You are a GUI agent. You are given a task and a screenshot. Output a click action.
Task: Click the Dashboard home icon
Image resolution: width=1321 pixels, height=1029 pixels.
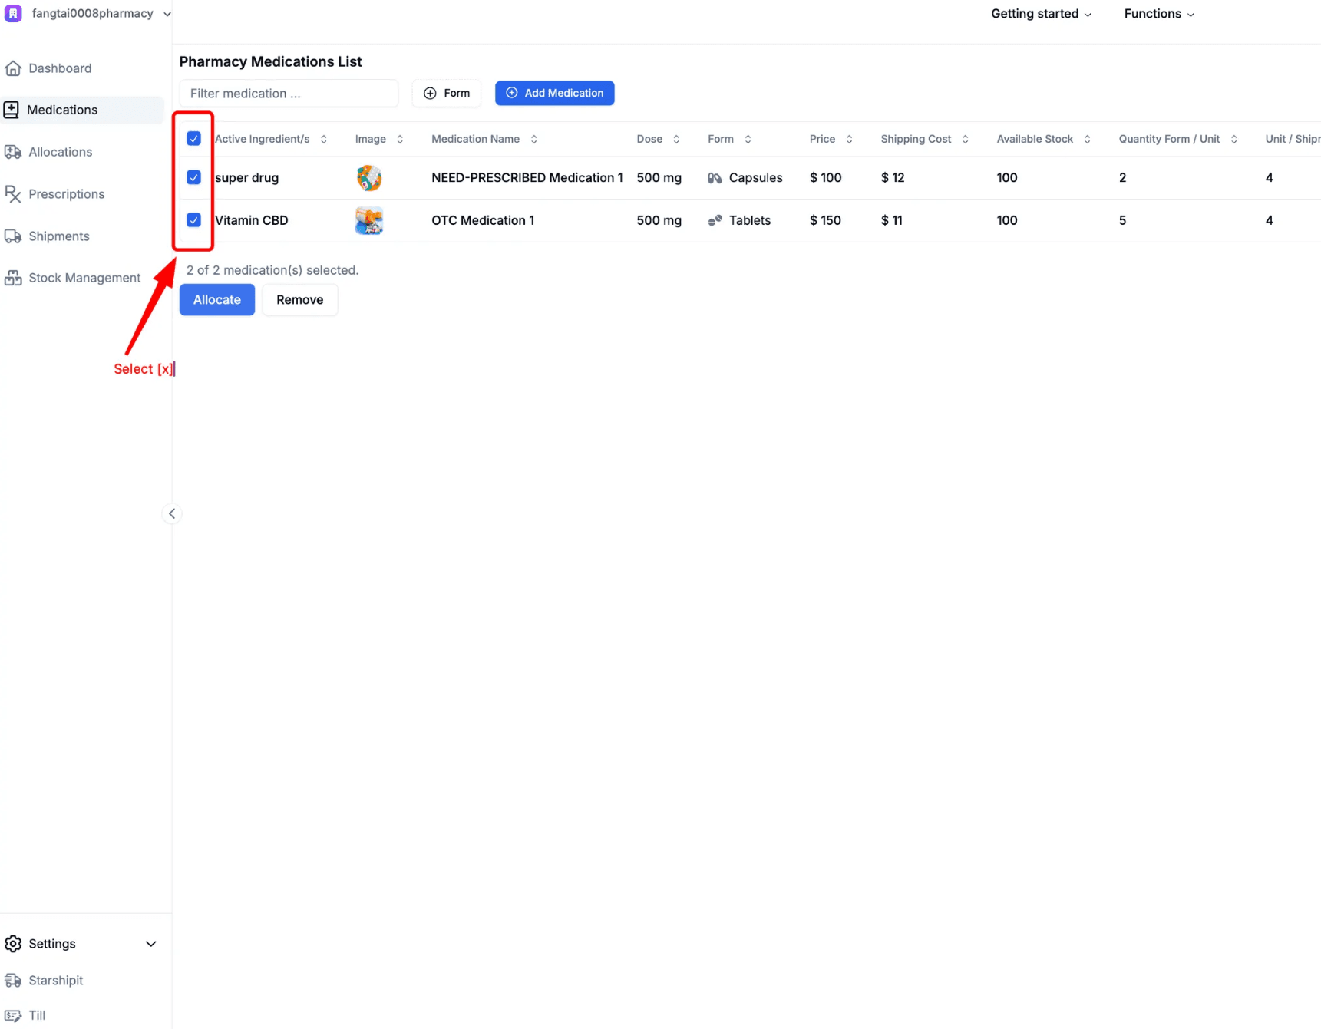click(x=13, y=68)
